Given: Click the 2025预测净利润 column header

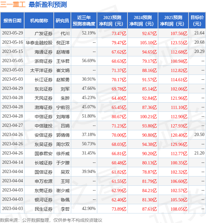Looking at the screenshot, I should [173, 21].
